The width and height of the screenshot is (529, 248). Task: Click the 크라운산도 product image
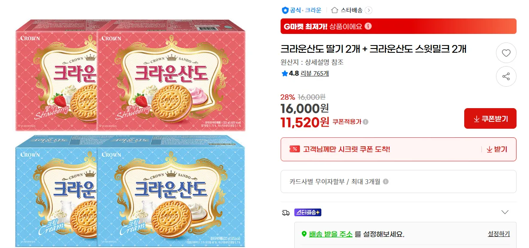(130, 133)
